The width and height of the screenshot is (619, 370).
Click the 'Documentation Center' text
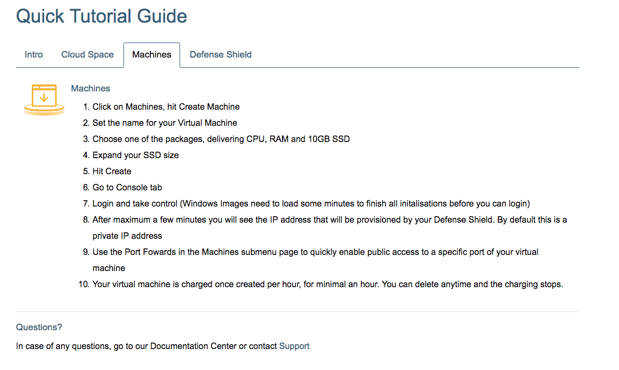pos(193,346)
